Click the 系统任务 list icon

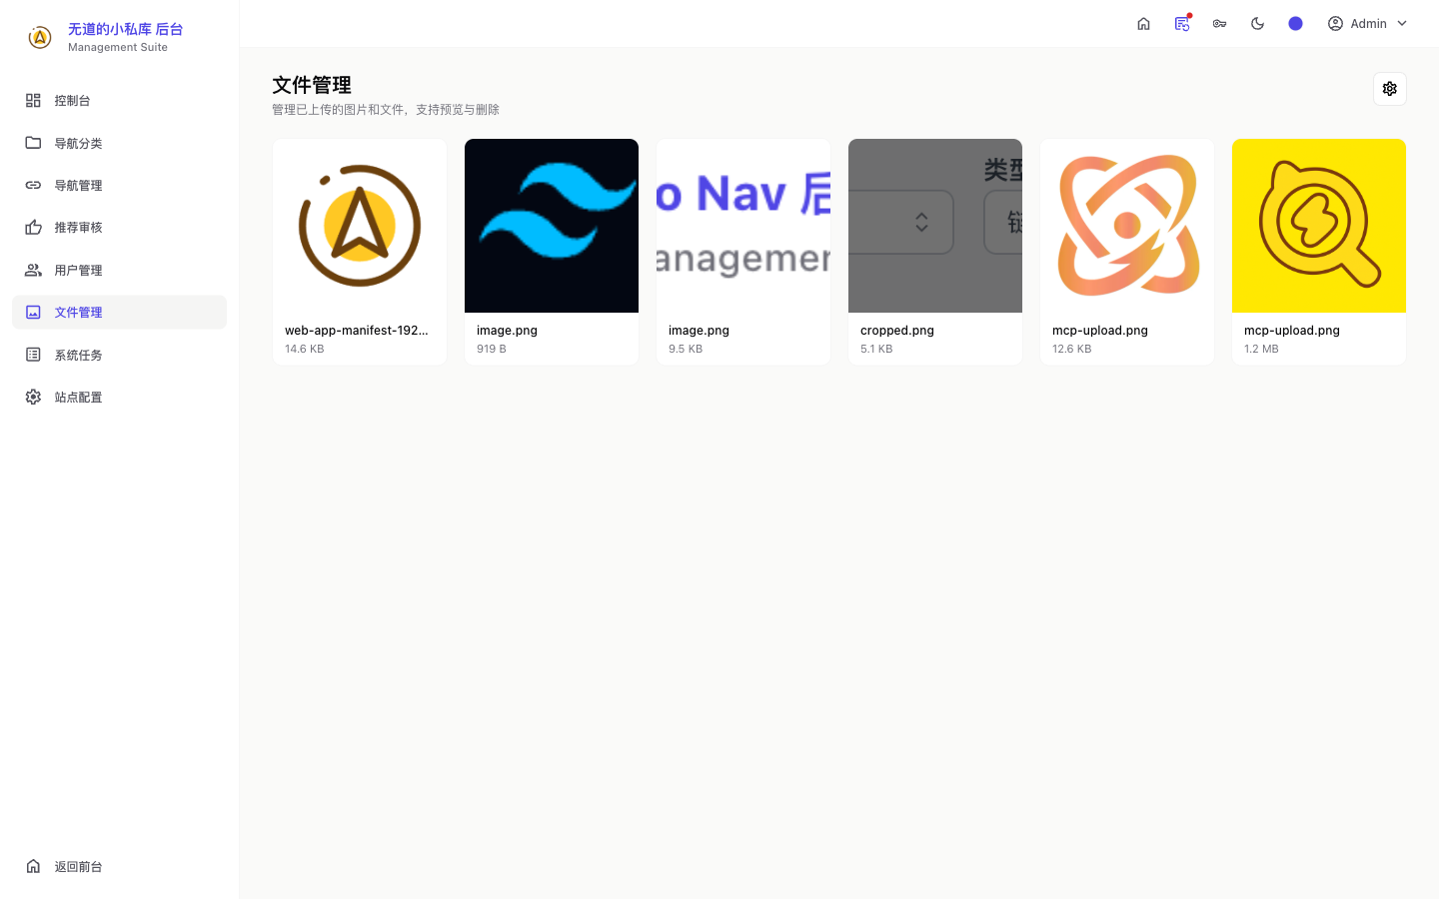pyautogui.click(x=33, y=355)
